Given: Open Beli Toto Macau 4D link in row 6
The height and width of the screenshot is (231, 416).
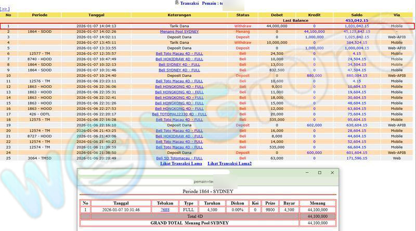Looking at the screenshot, I should 179,53.
